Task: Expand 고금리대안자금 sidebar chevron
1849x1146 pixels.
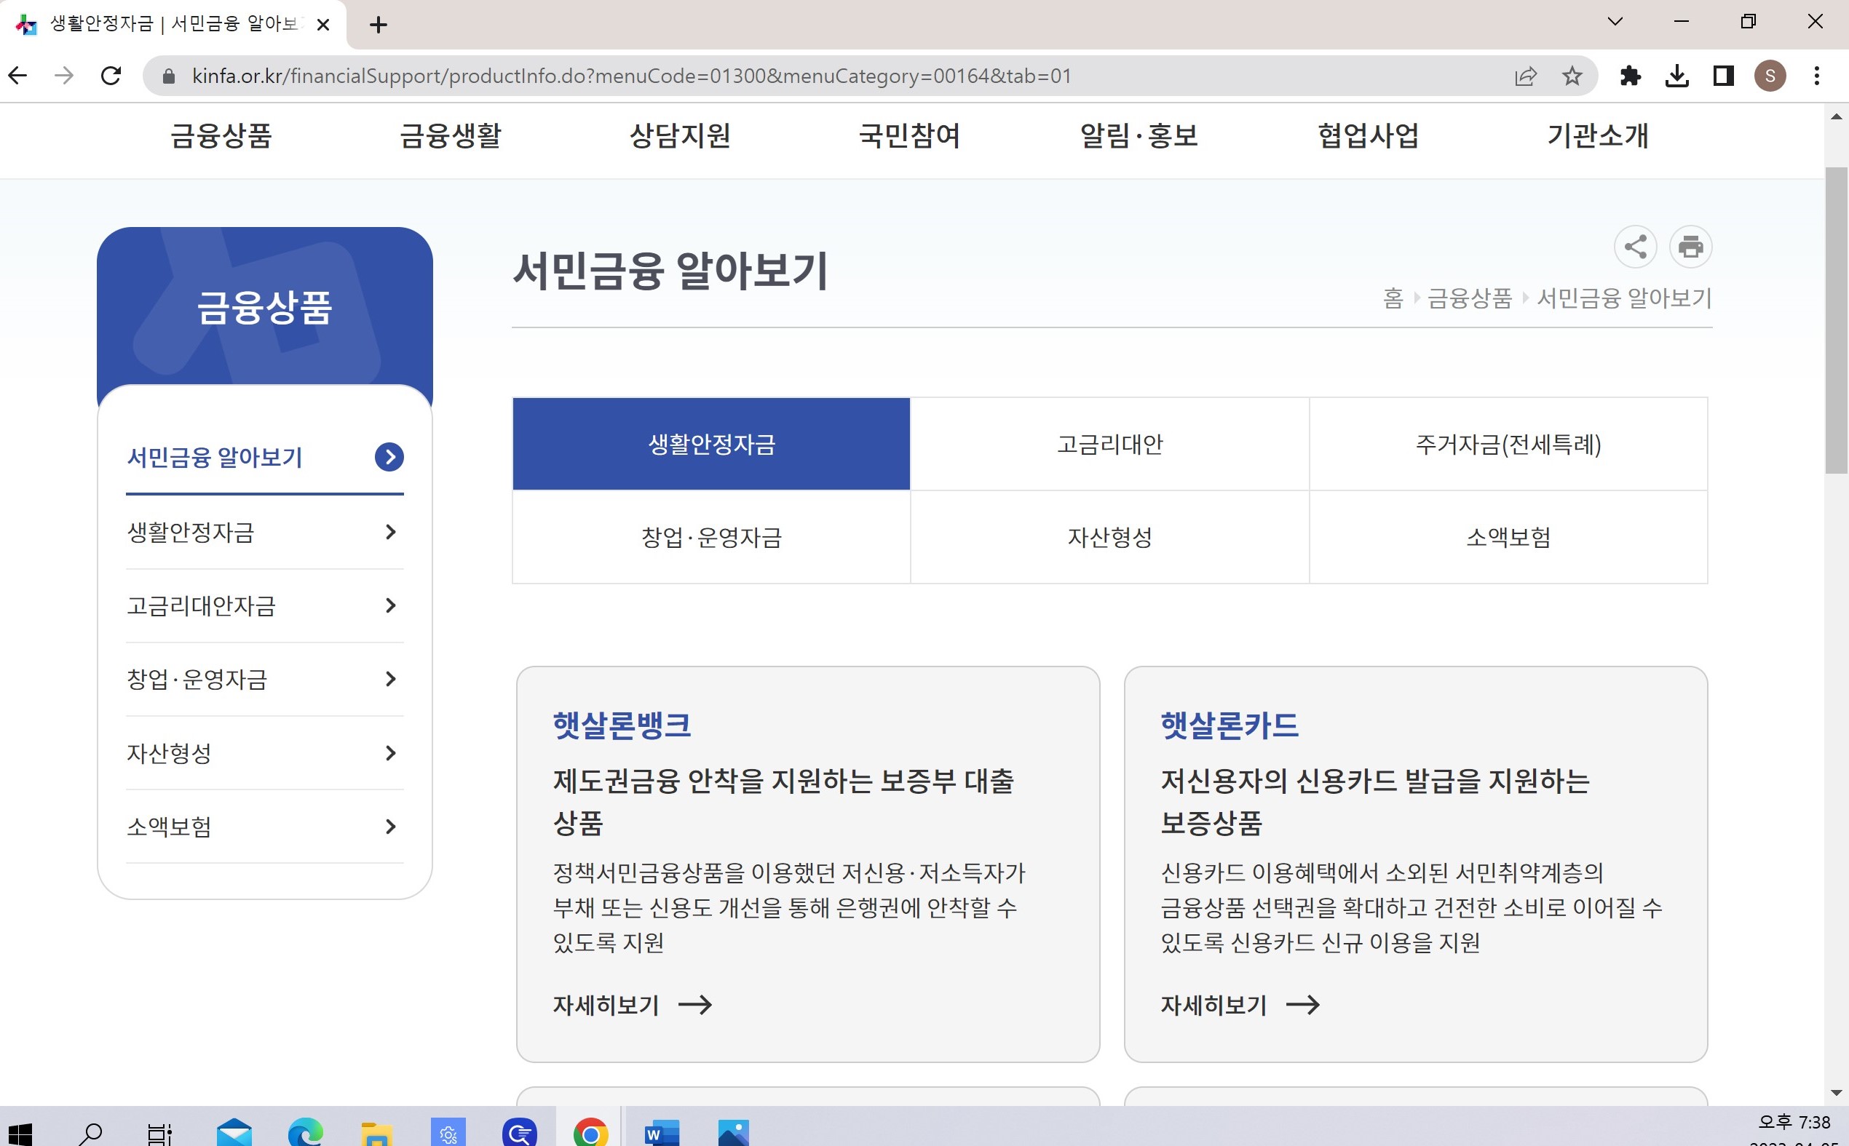Action: click(389, 605)
